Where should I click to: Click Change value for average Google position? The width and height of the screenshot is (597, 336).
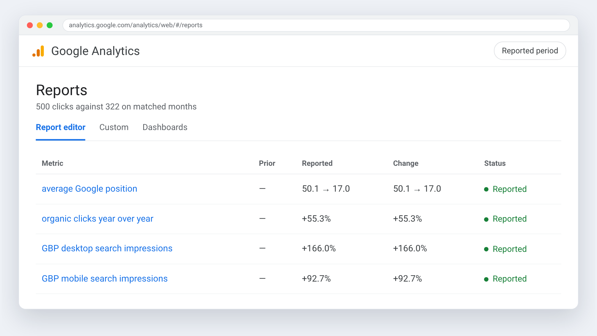(417, 189)
